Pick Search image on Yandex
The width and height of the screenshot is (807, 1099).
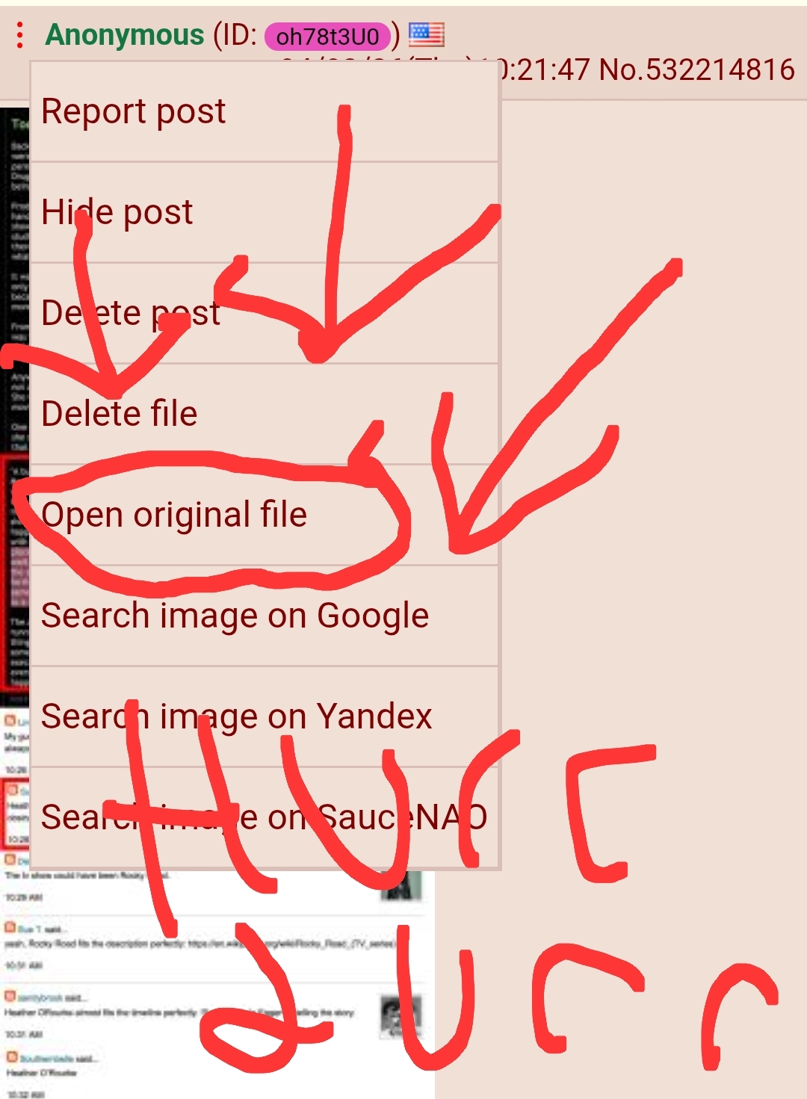(265, 716)
